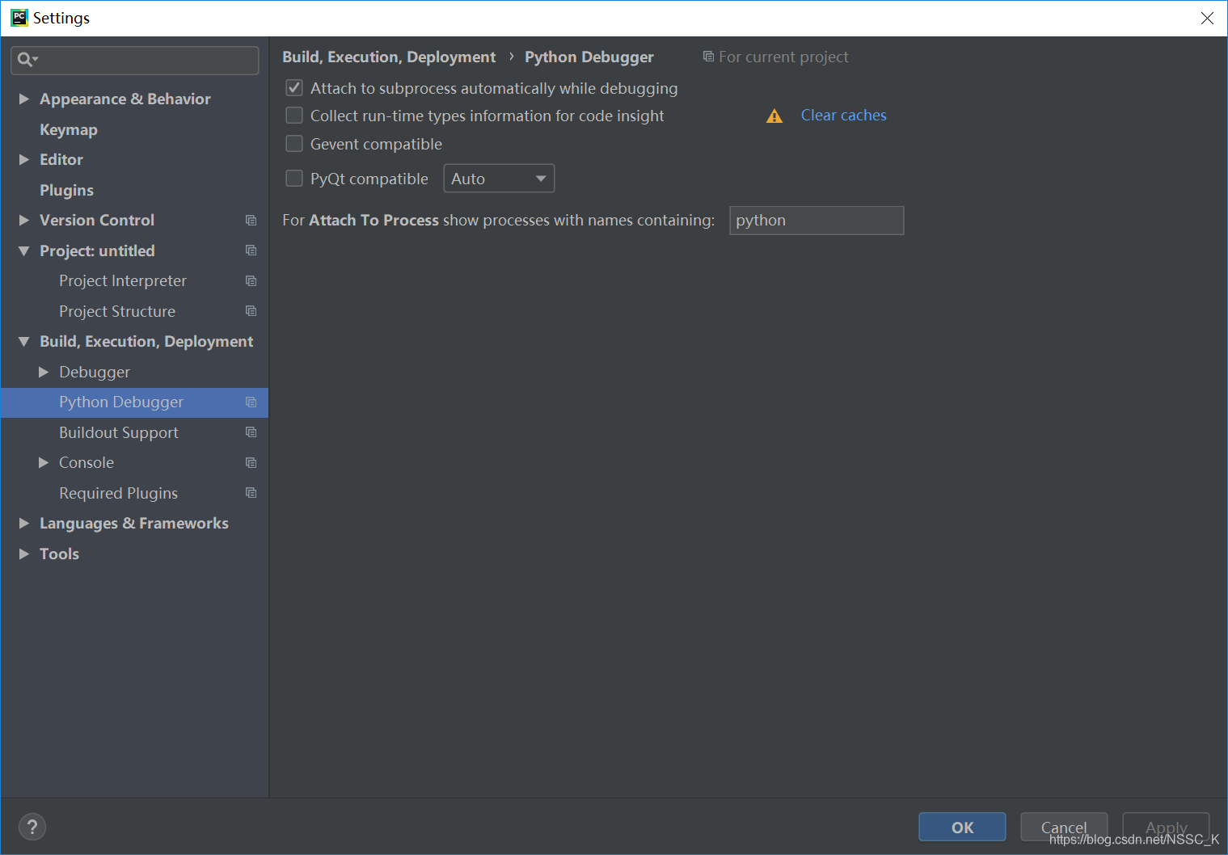Screen dimensions: 1228x855
Task: Click the project-level icon beside Buildout Support
Action: pyautogui.click(x=251, y=432)
